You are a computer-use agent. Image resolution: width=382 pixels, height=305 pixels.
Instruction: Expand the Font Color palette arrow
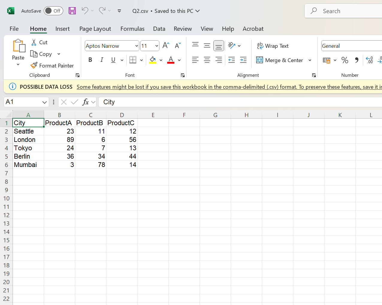tap(179, 60)
